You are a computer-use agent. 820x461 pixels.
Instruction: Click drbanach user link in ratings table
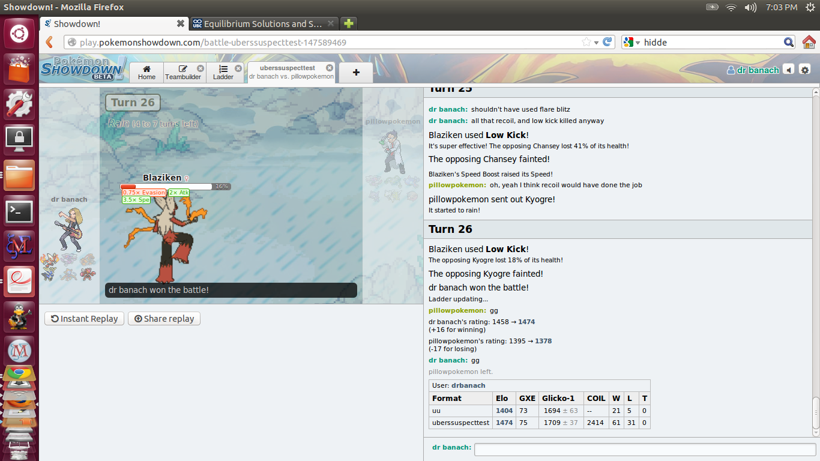point(468,385)
